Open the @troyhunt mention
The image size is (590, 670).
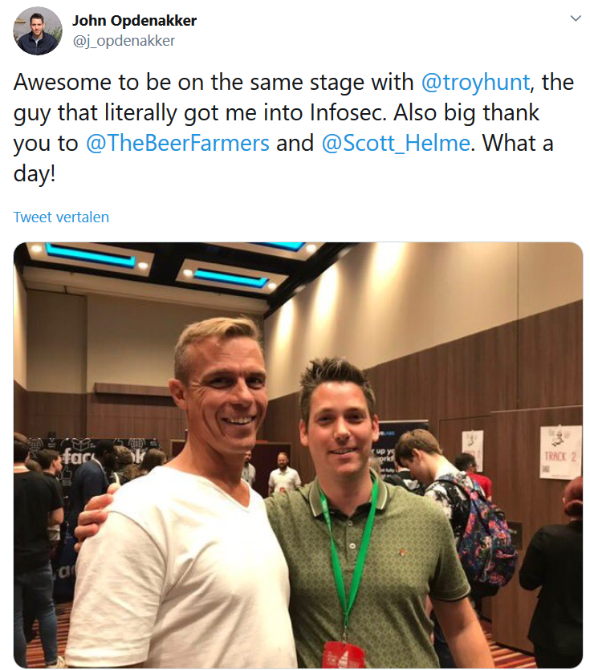[x=475, y=82]
